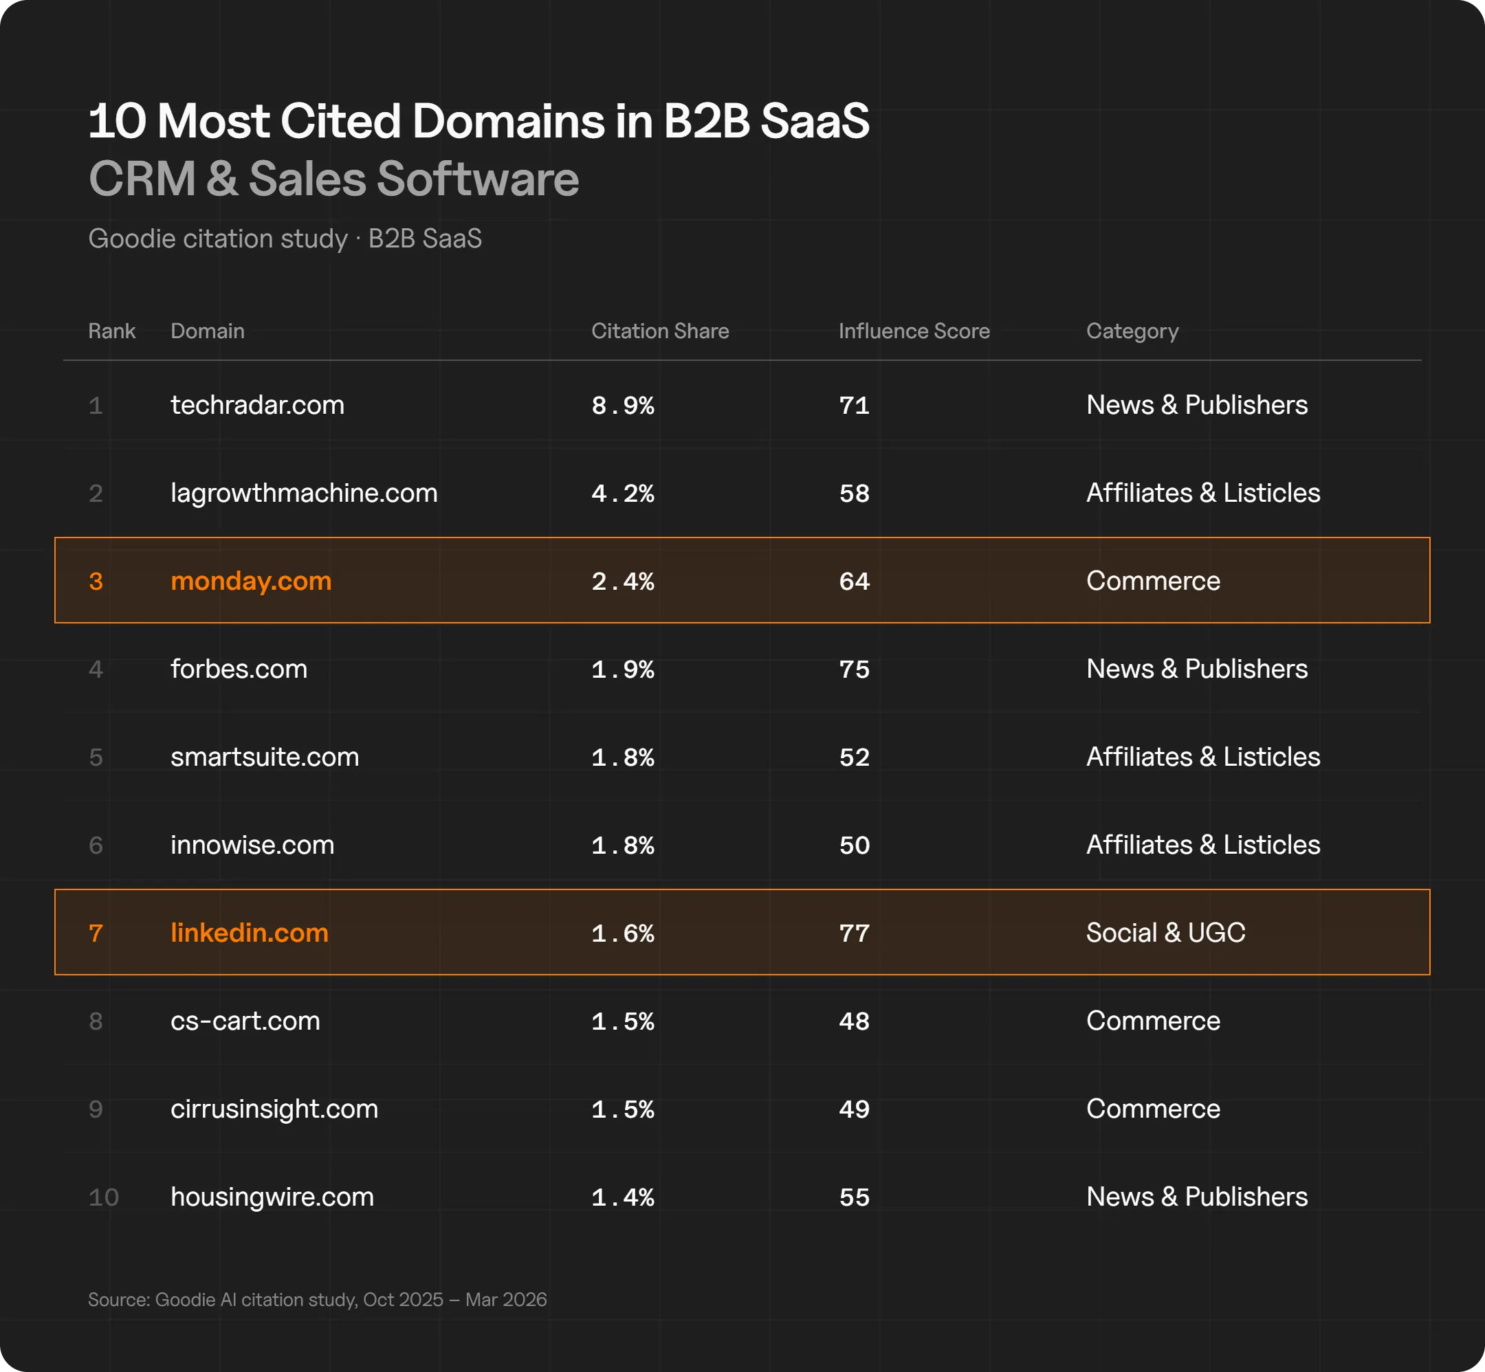Select the forbes.com domain cell
This screenshot has height=1372, width=1485.
(239, 669)
